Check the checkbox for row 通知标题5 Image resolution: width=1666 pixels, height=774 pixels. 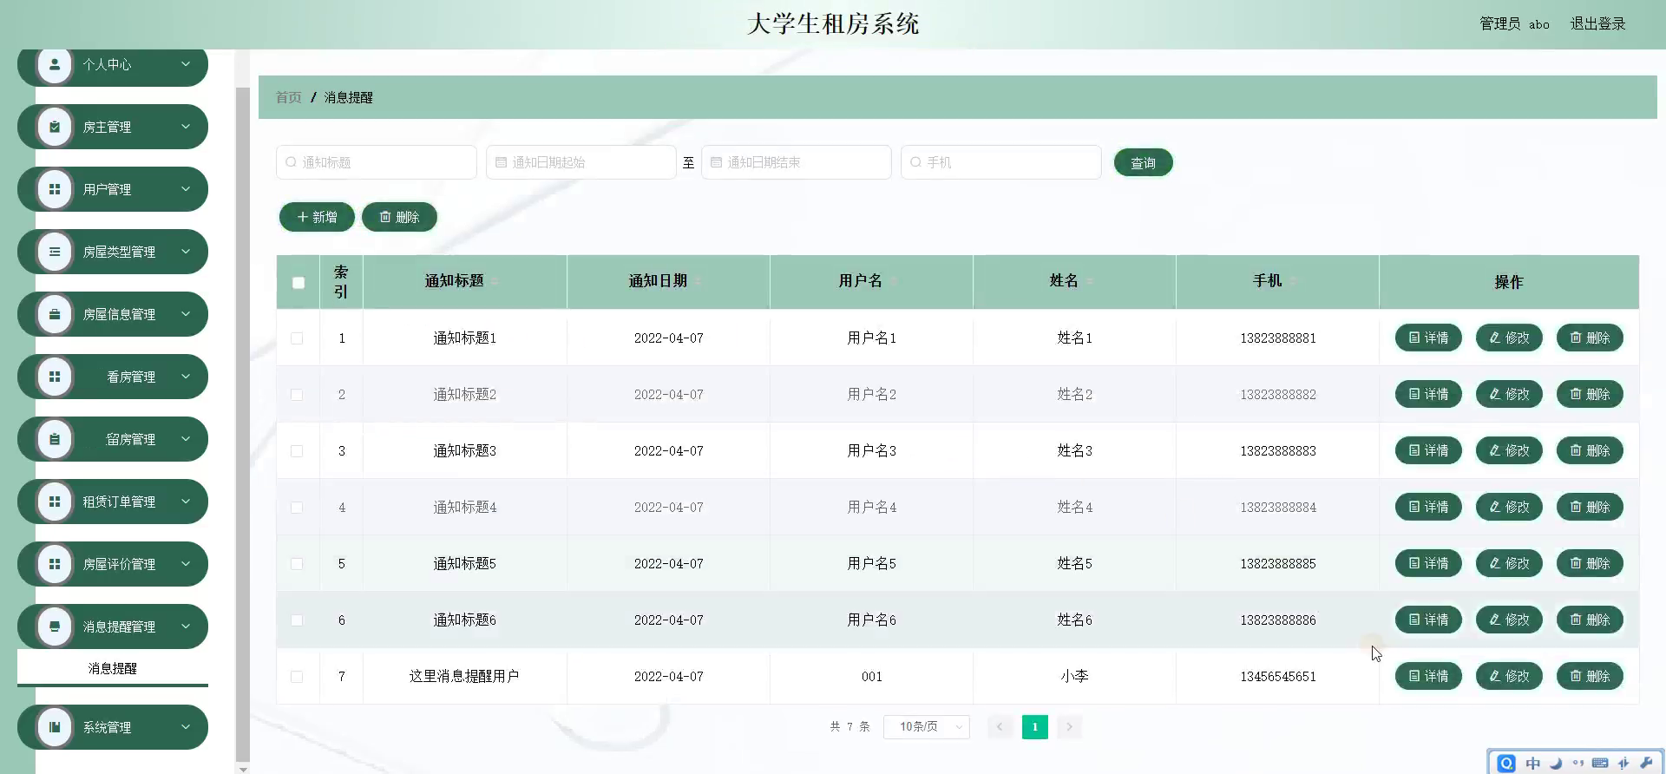click(x=297, y=564)
